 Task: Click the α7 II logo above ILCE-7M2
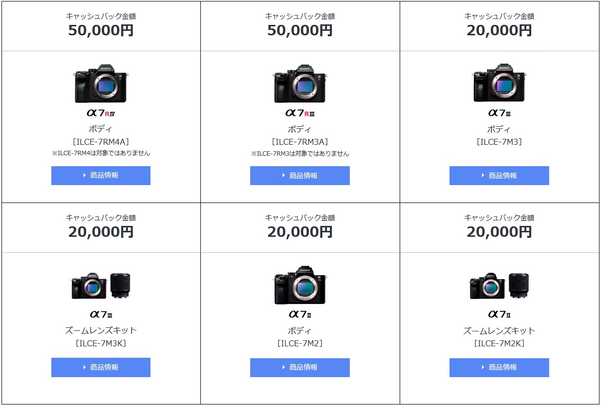pyautogui.click(x=300, y=314)
